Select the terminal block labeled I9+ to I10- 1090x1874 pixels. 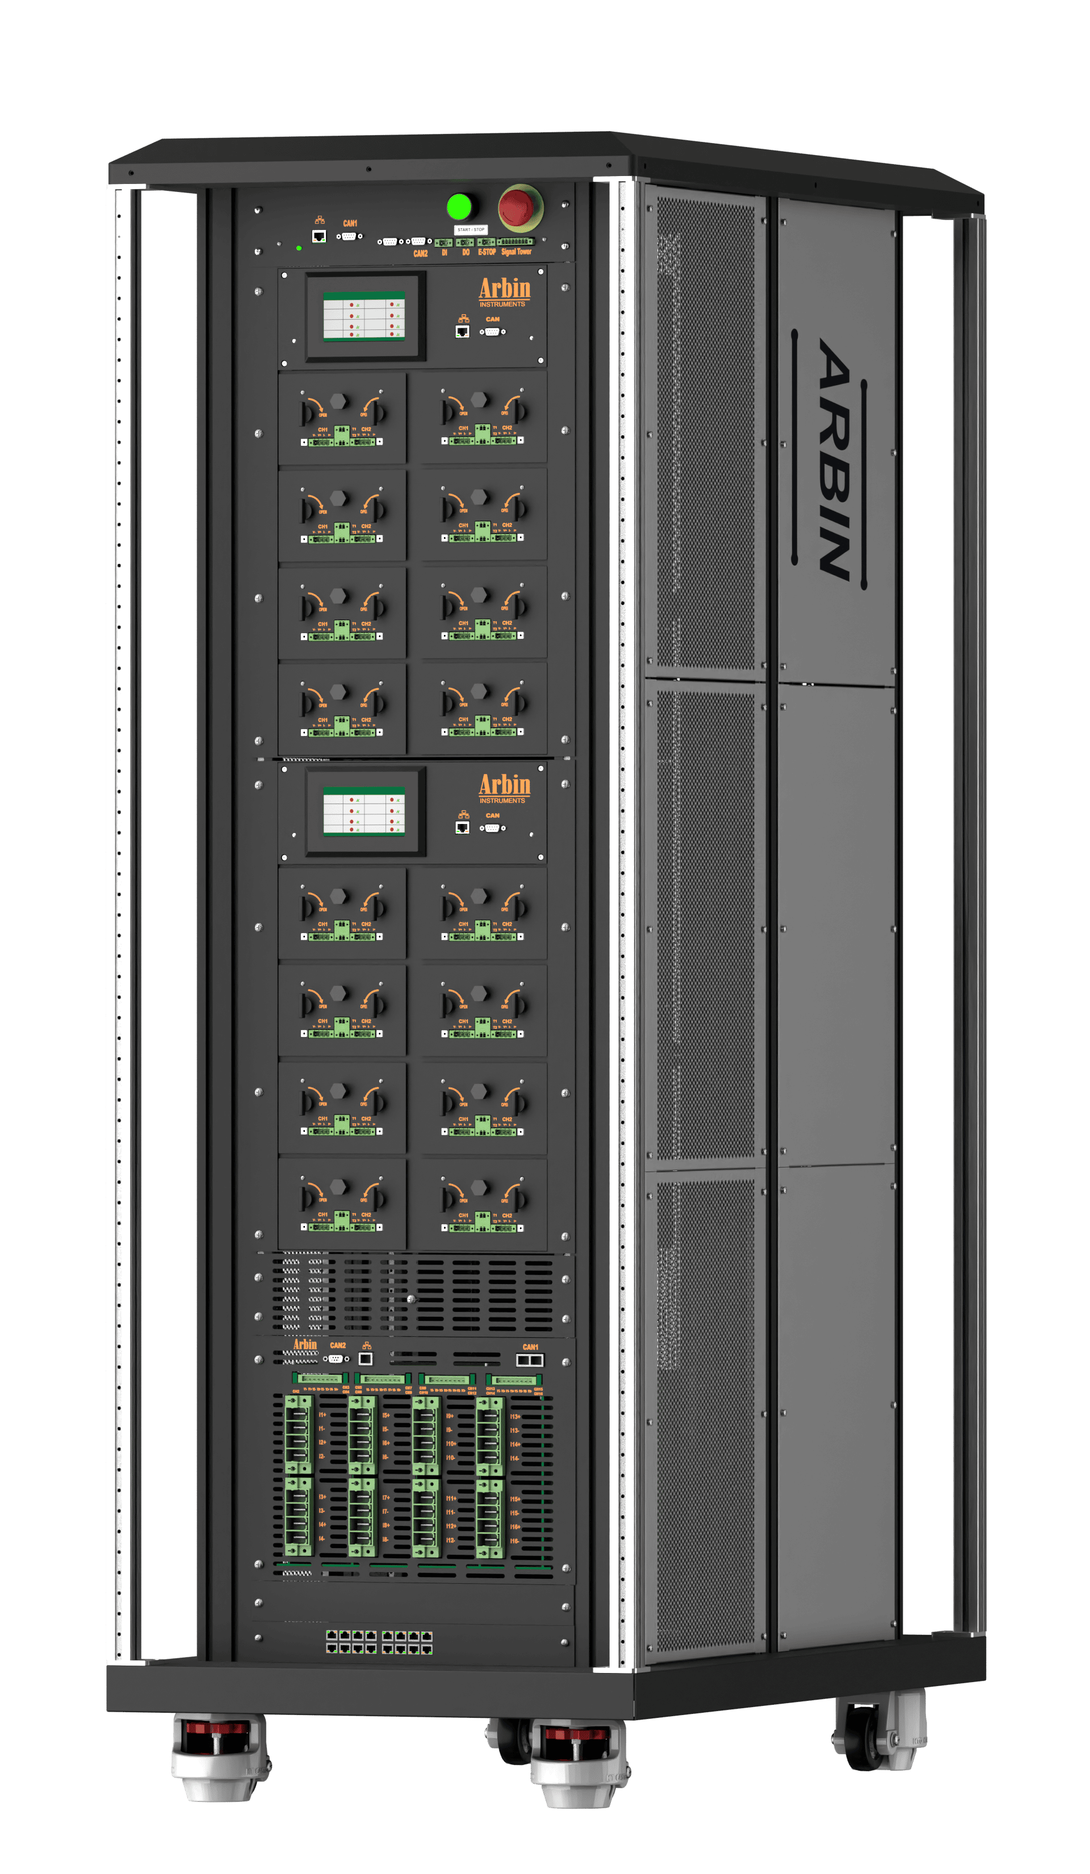(x=426, y=1435)
